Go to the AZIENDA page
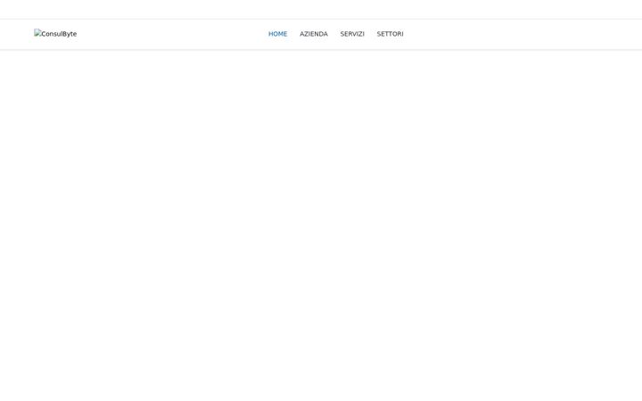642x401 pixels. coord(314,34)
